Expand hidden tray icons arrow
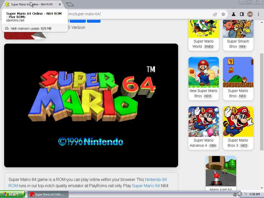264x198 pixels. pos(240,194)
